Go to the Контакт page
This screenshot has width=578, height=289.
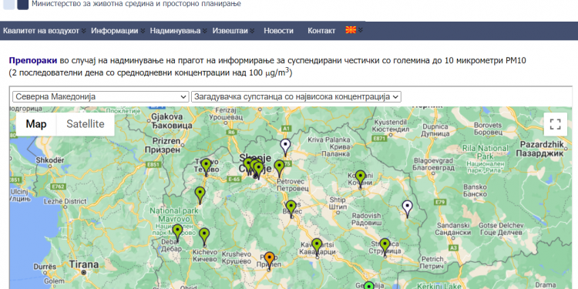pyautogui.click(x=321, y=31)
